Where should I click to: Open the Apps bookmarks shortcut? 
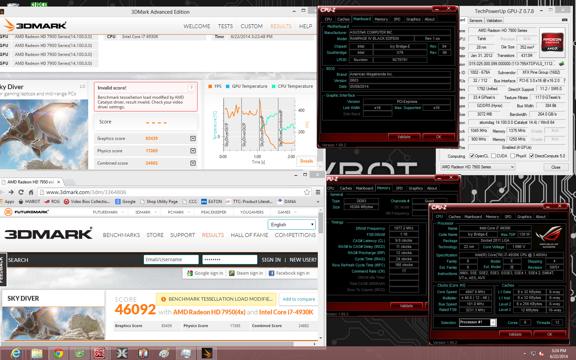7,202
